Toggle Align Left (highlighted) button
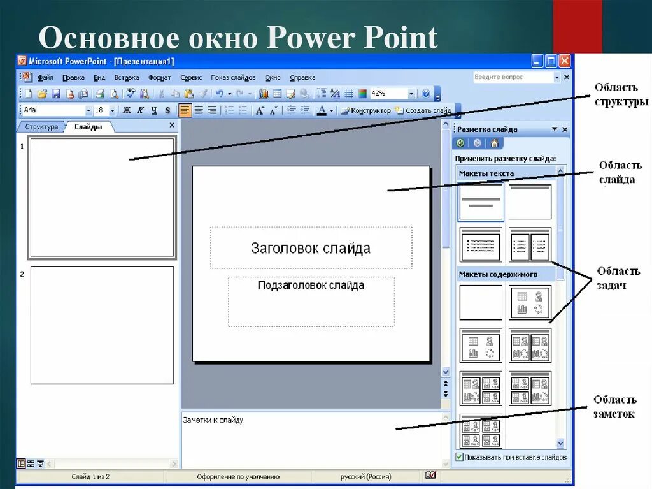 [185, 110]
